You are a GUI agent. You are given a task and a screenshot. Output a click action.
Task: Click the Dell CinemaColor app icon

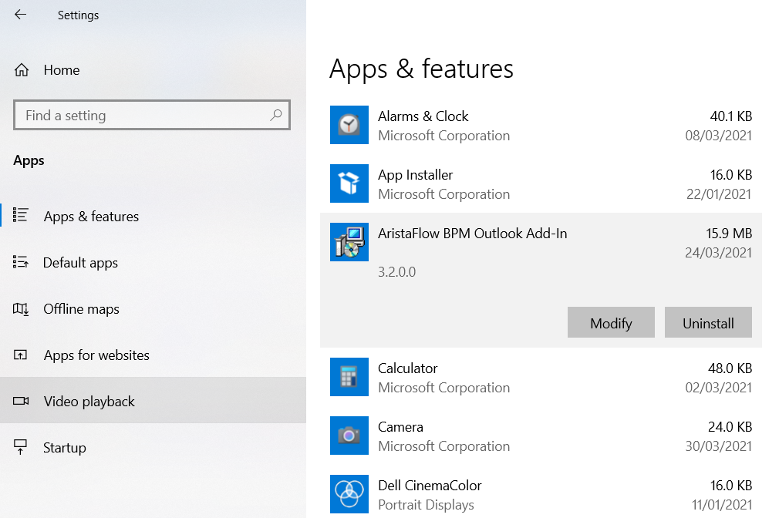tap(349, 494)
